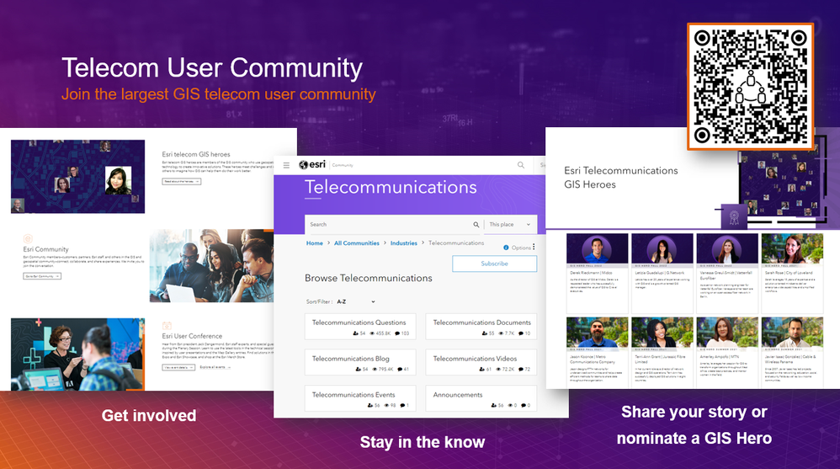The width and height of the screenshot is (840, 469).
Task: Click the Esri Telecommunications GIS Heroes title
Action: tap(621, 178)
